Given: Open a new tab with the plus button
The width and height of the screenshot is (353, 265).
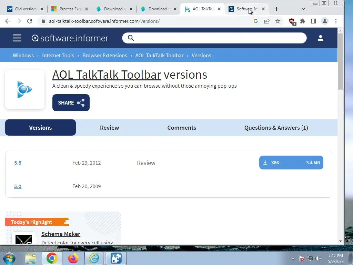Looking at the screenshot, I should point(276,9).
